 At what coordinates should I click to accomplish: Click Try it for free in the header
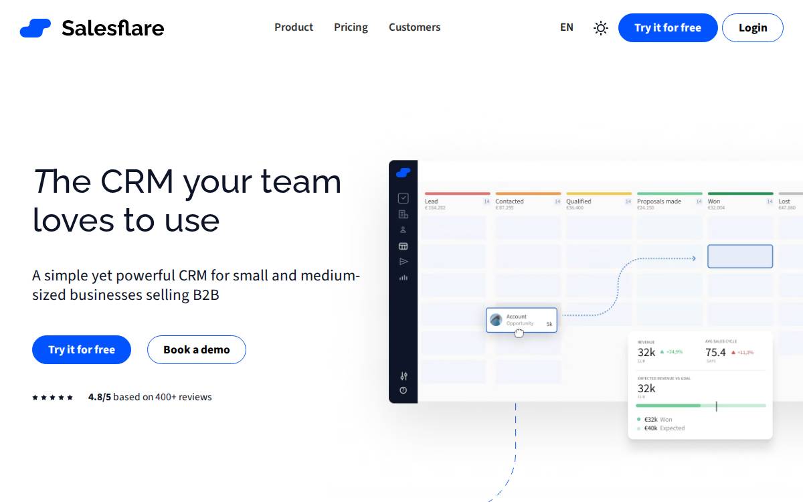(x=668, y=27)
